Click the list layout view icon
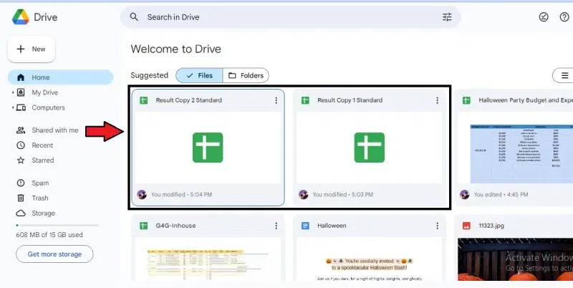The image size is (573, 288). tap(564, 75)
